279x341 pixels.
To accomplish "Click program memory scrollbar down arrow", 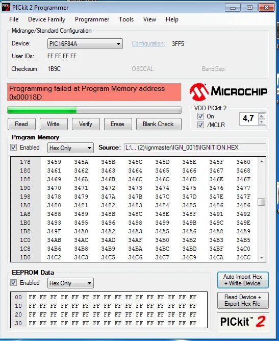I will pos(262,257).
